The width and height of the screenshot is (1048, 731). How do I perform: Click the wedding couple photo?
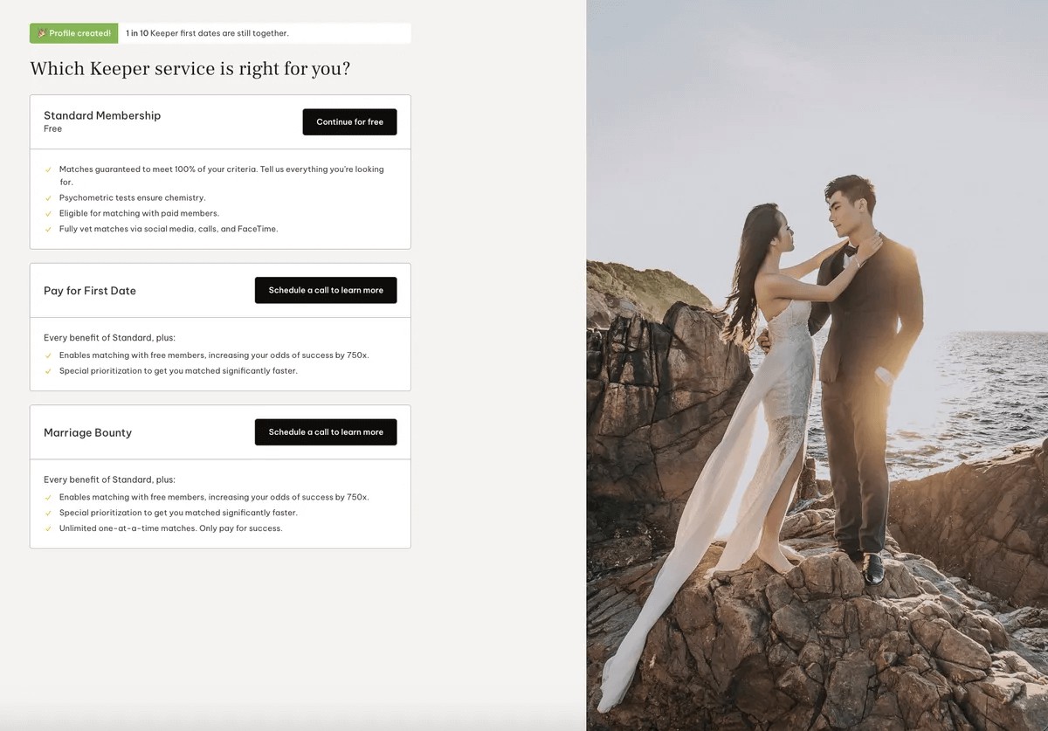(817, 367)
